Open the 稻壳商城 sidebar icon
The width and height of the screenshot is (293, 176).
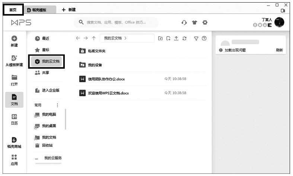(x=15, y=142)
